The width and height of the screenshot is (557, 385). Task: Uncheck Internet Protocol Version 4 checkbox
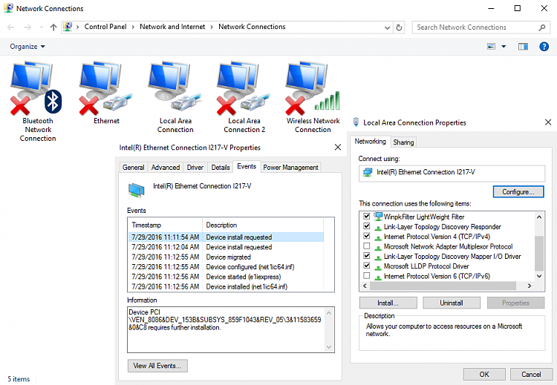(x=366, y=237)
